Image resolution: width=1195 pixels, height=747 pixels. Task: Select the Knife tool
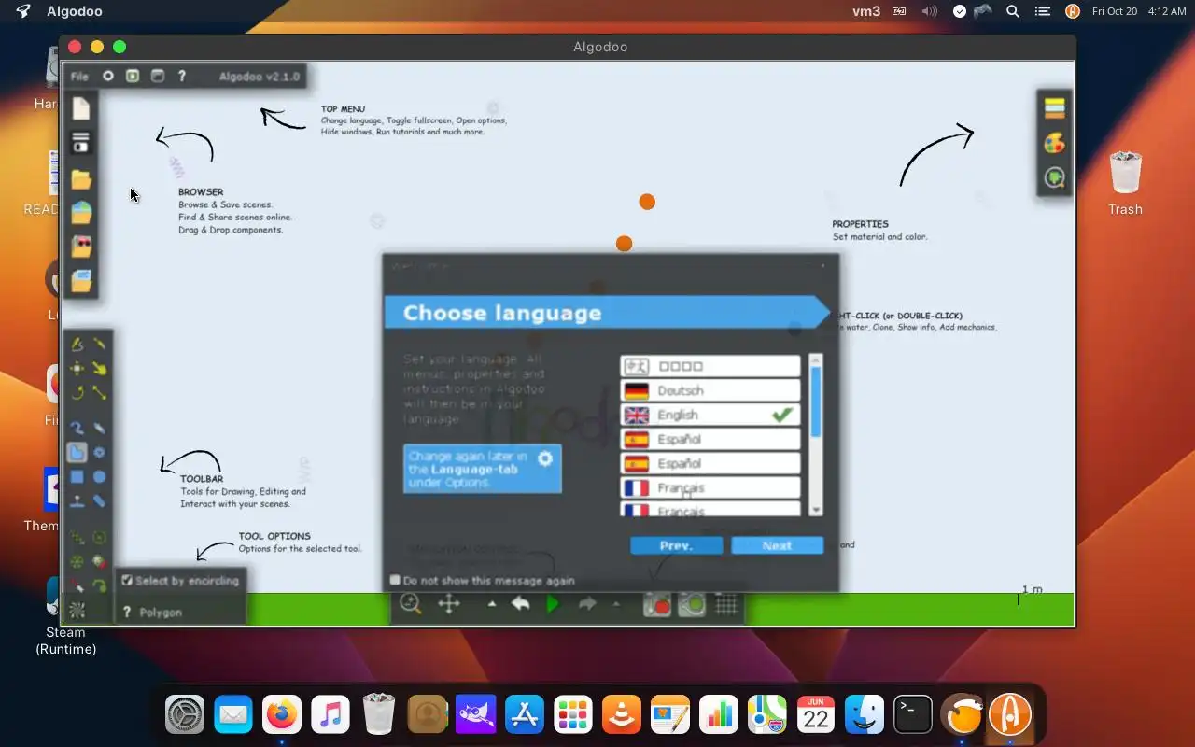click(x=99, y=345)
